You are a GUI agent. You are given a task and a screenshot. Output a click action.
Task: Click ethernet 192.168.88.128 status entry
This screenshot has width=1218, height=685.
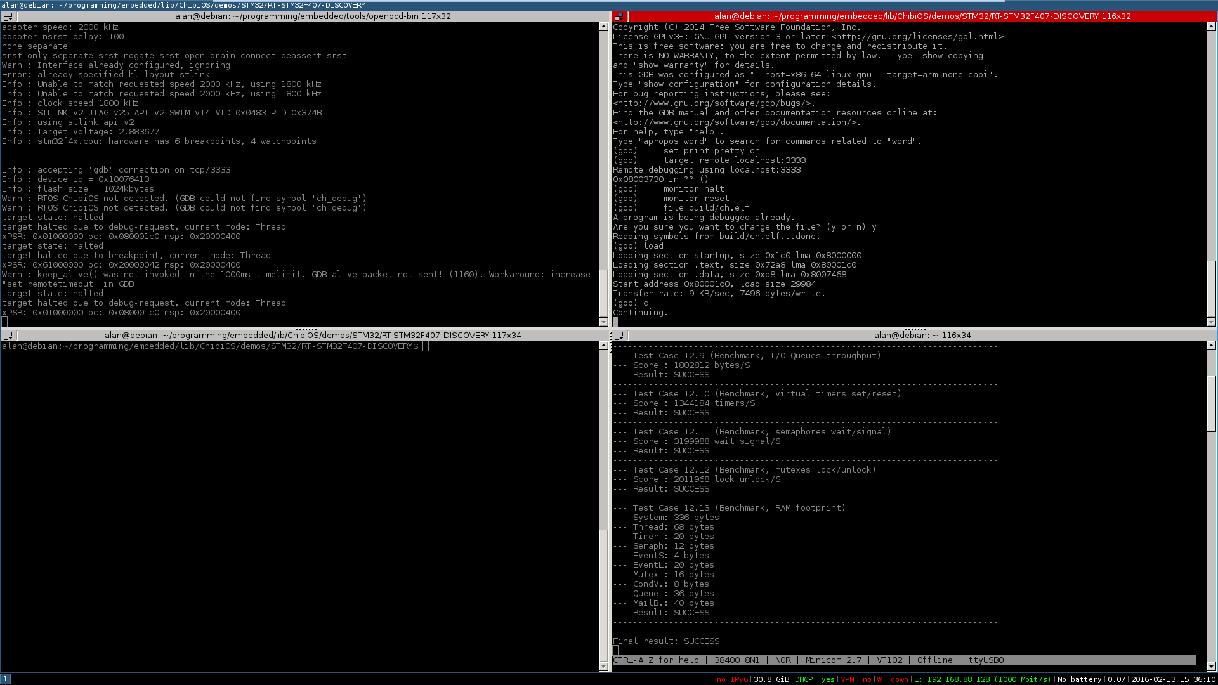pyautogui.click(x=983, y=679)
